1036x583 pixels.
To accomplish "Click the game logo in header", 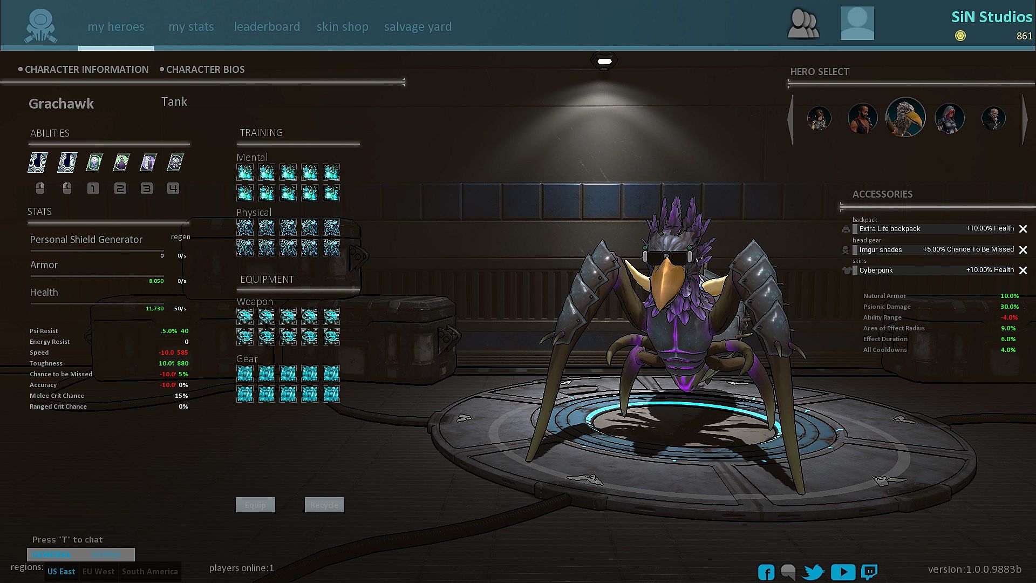I will point(40,26).
